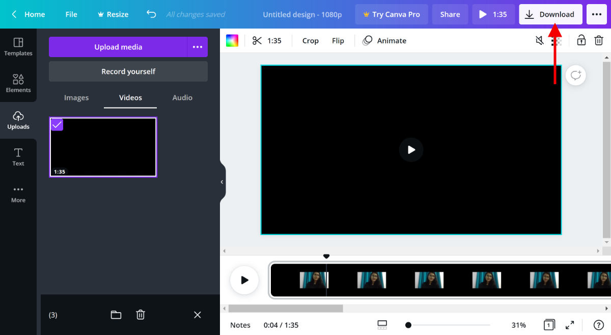The width and height of the screenshot is (611, 335).
Task: Toggle the timeline view icon
Action: click(x=382, y=325)
